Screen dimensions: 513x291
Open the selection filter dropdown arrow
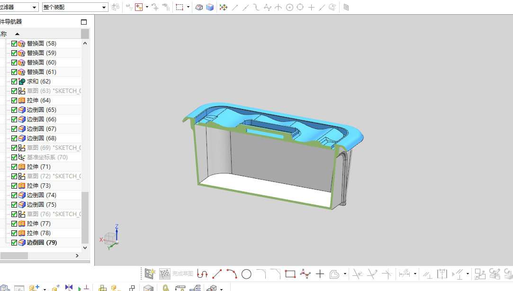[147, 7]
